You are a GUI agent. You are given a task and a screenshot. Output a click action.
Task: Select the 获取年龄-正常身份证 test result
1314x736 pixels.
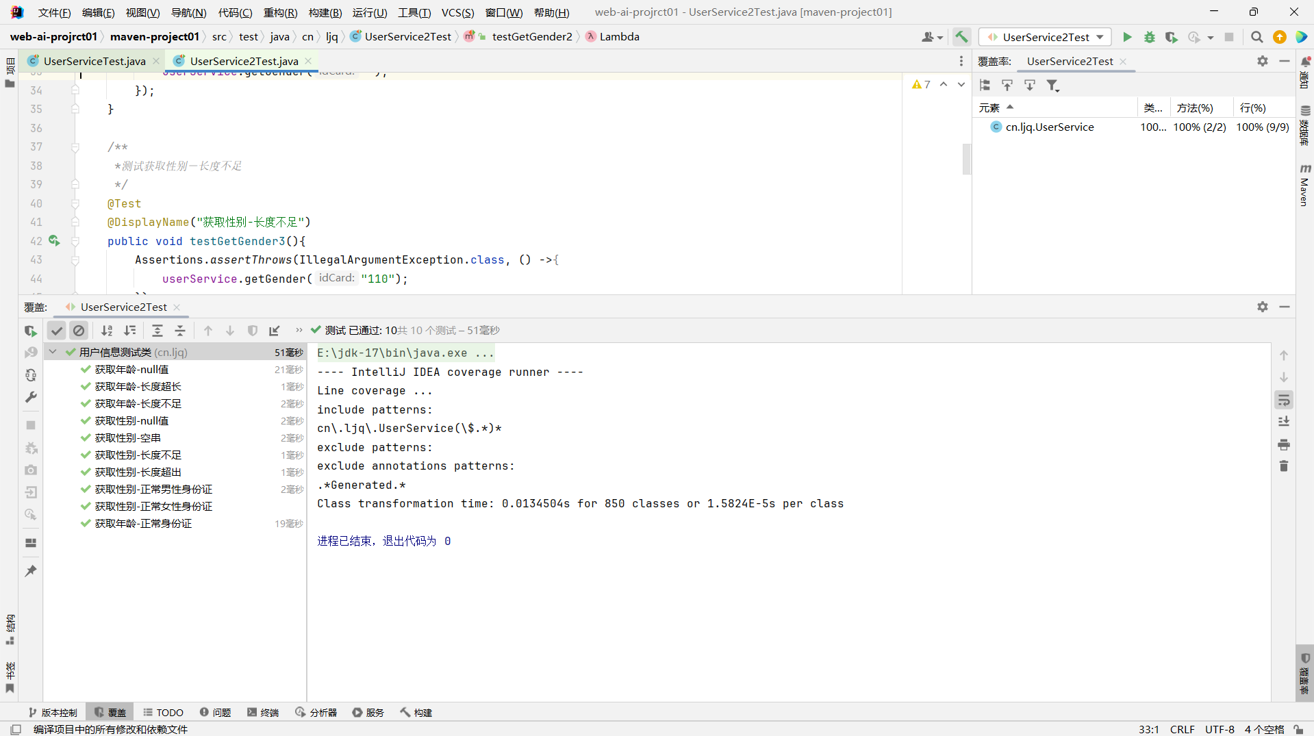pos(143,523)
